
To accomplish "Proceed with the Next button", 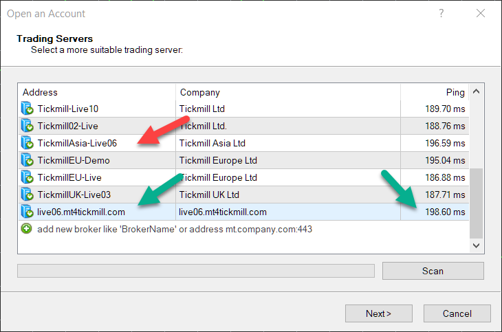I will [x=379, y=313].
